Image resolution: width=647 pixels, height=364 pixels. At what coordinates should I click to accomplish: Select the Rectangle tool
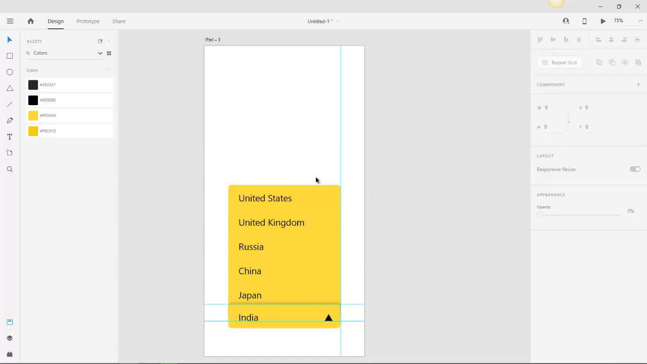(x=10, y=56)
